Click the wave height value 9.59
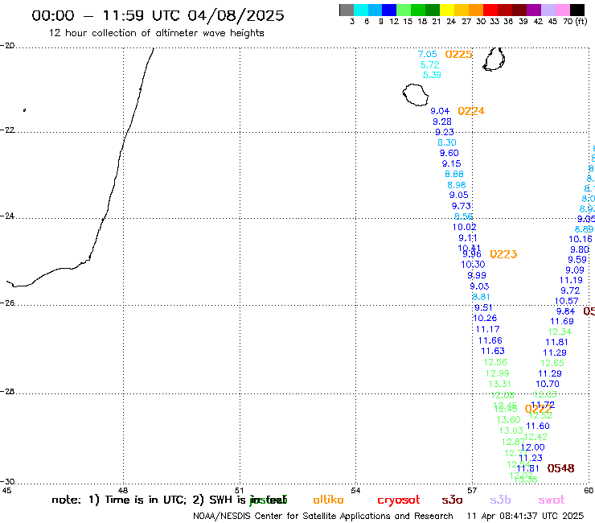595x523 pixels. 577,260
